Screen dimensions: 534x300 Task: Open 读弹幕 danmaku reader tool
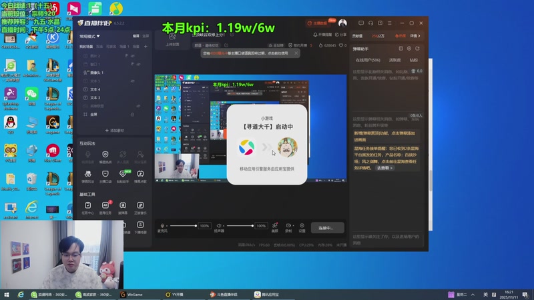[123, 205]
